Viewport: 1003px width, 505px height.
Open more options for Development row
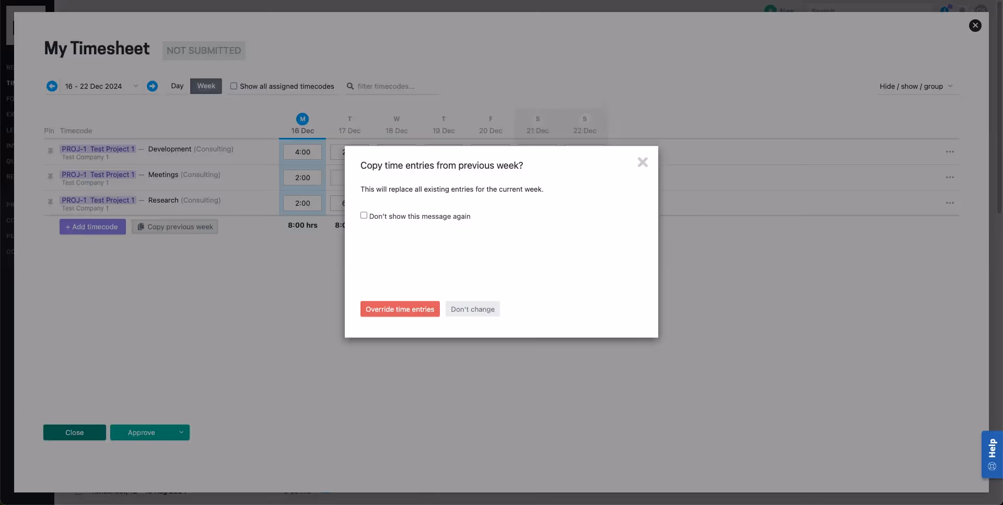tap(950, 152)
